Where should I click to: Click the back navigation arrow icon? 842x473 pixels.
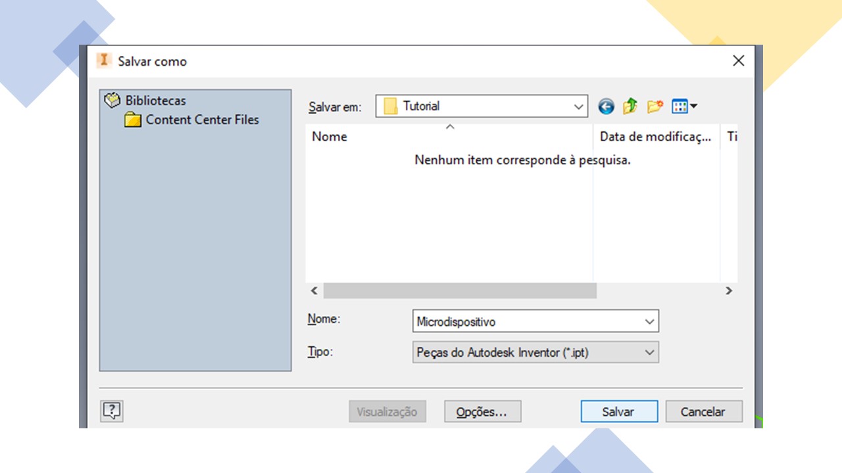[606, 106]
